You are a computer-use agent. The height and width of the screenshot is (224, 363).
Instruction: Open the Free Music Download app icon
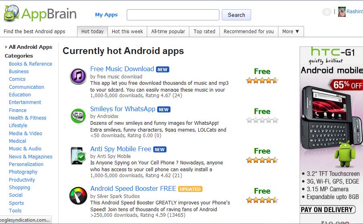click(78, 76)
